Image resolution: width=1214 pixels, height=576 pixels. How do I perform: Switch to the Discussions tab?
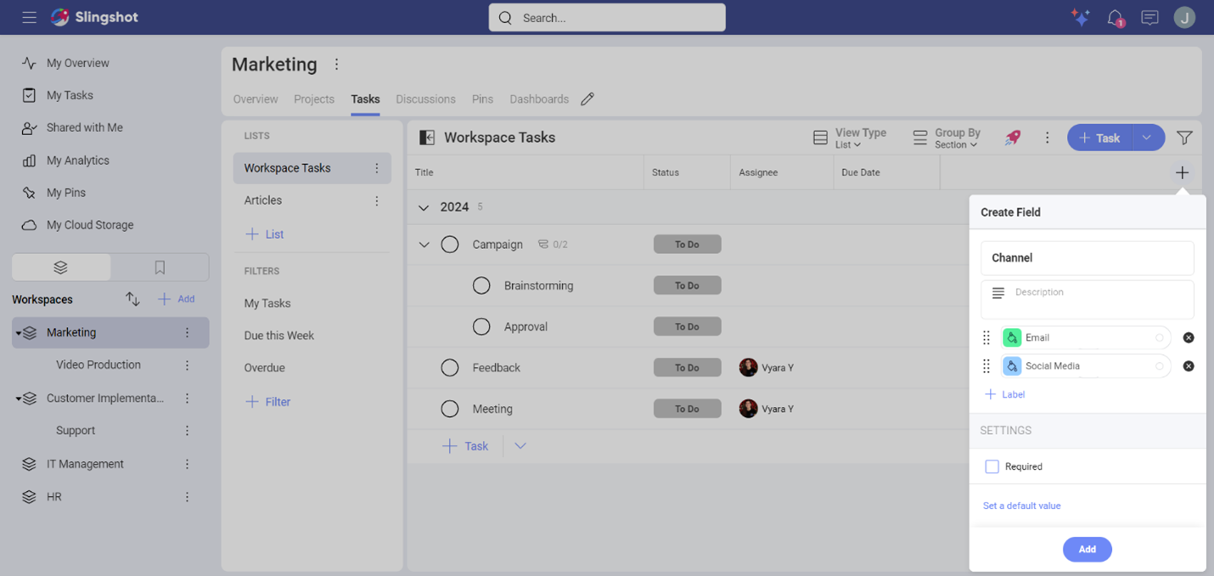pyautogui.click(x=425, y=99)
